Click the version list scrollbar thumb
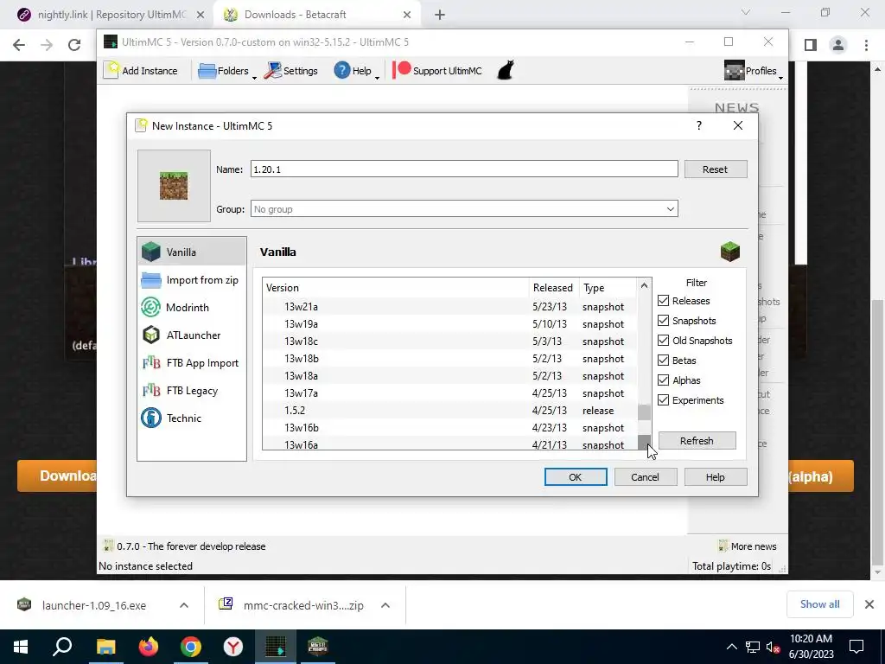This screenshot has width=885, height=664. click(x=644, y=412)
